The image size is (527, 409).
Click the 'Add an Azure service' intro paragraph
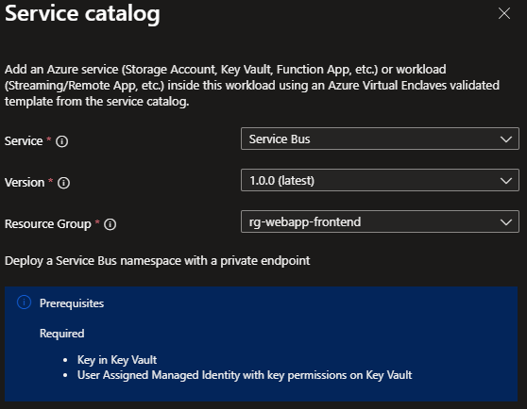click(x=252, y=86)
